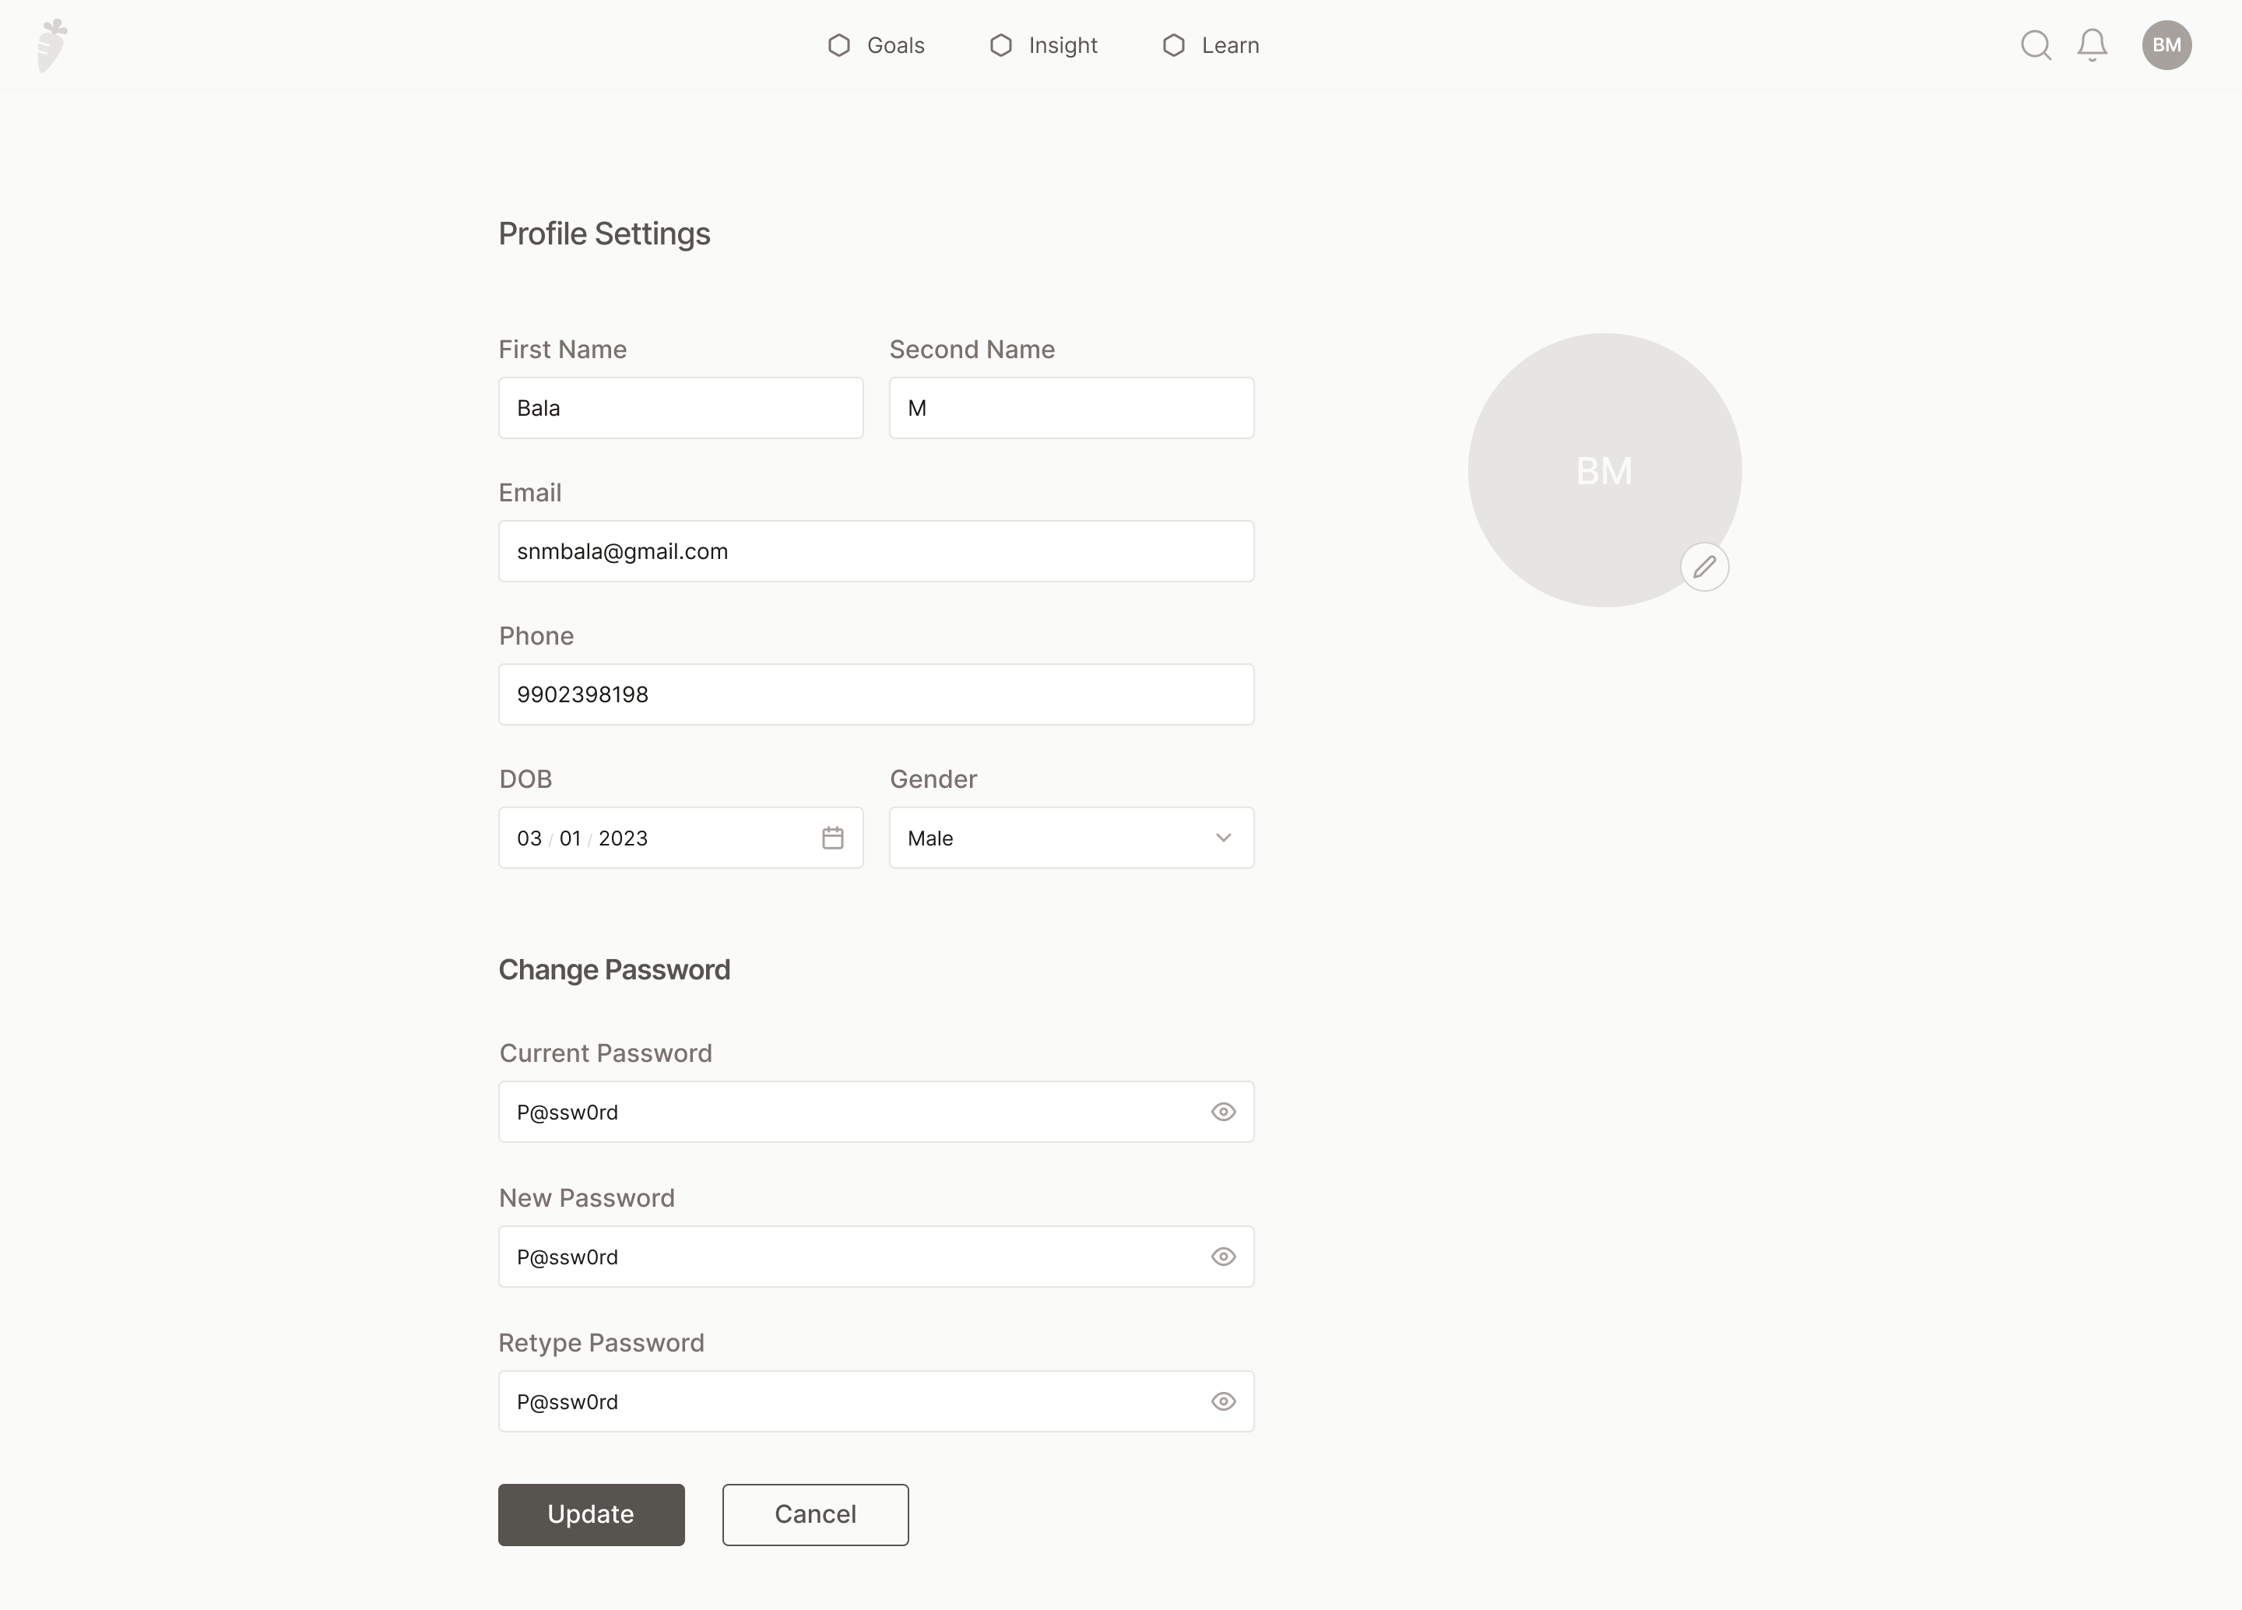This screenshot has width=2242, height=1610.
Task: Focus the Email input field
Action: (x=876, y=551)
